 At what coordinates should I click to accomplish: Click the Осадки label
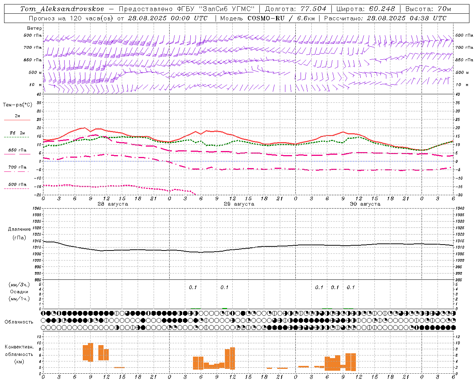[19, 292]
